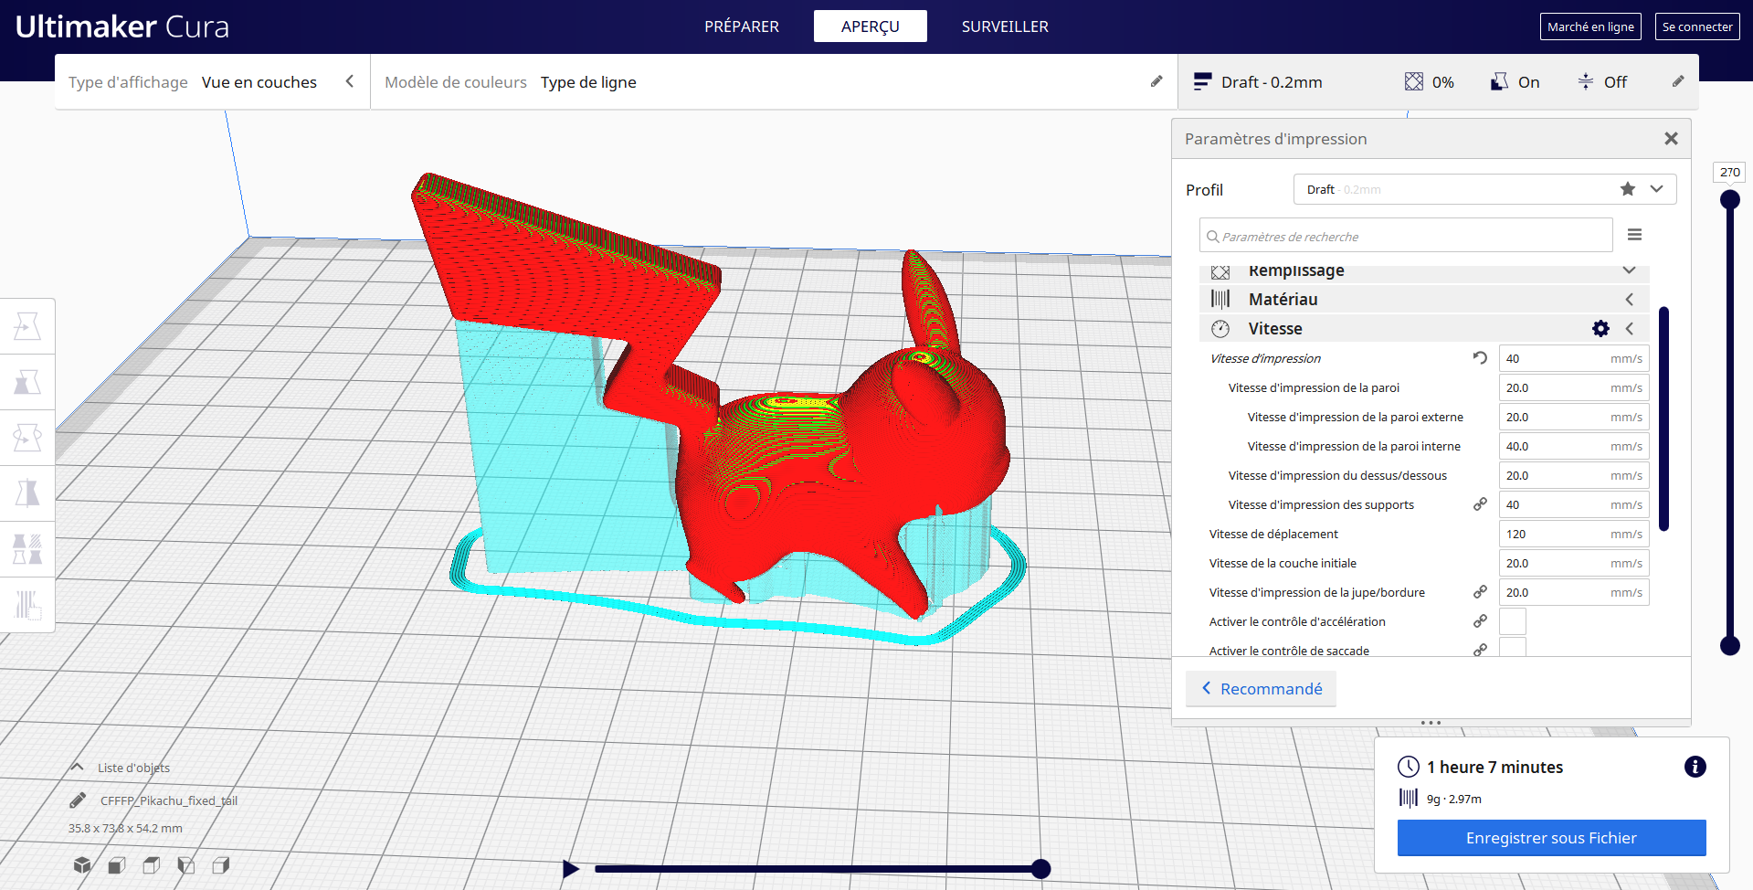Select the Scale tool
This screenshot has height=890, width=1753.
pyautogui.click(x=27, y=382)
